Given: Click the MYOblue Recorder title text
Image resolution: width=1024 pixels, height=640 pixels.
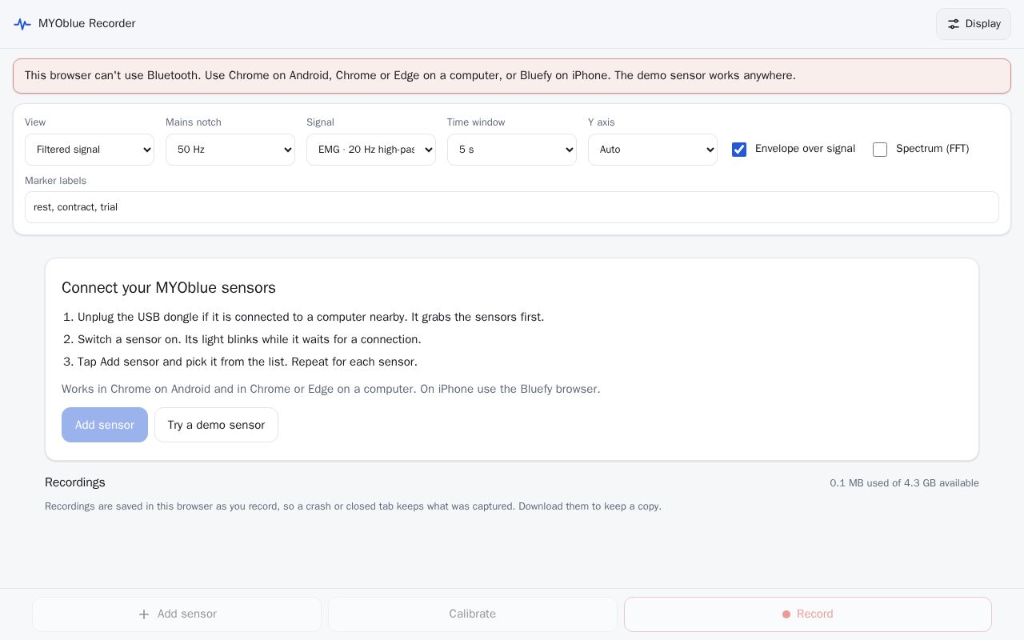Looking at the screenshot, I should pyautogui.click(x=87, y=24).
